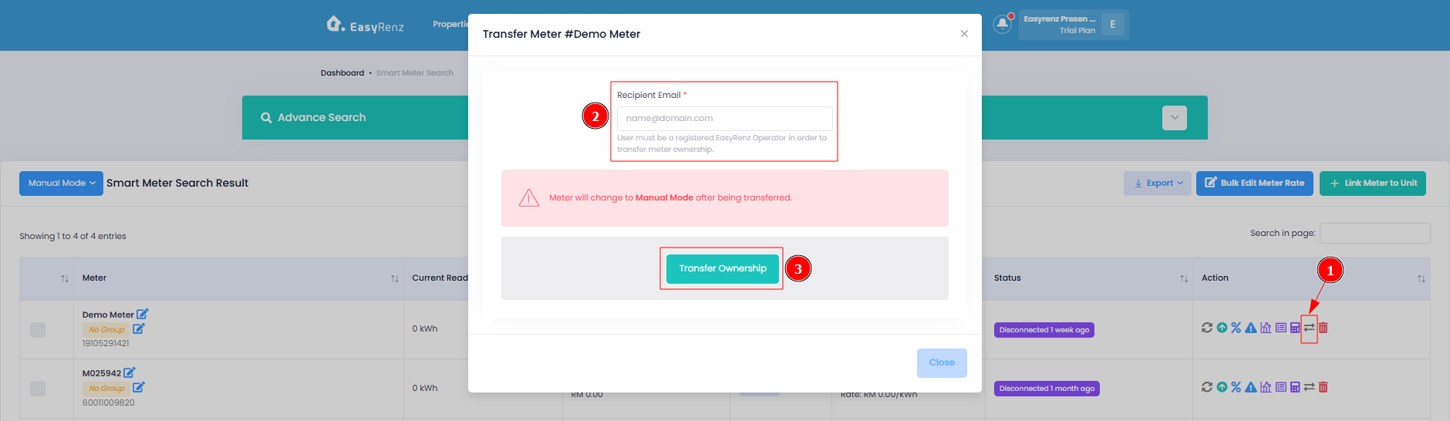Open the Manual Mode dropdown

tap(61, 184)
